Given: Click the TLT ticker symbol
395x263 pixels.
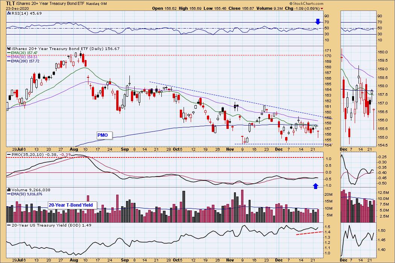Looking at the screenshot, I should pos(10,3).
